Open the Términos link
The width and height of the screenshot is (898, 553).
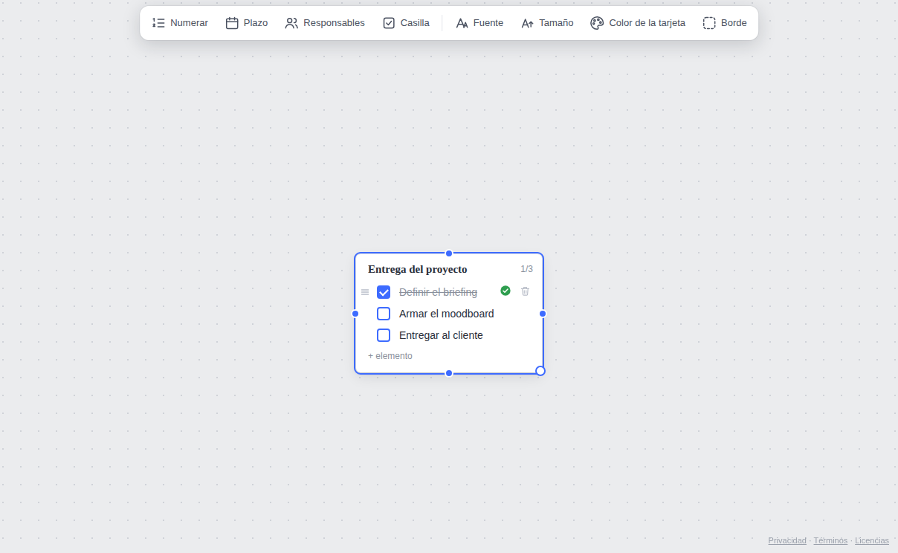coord(830,540)
